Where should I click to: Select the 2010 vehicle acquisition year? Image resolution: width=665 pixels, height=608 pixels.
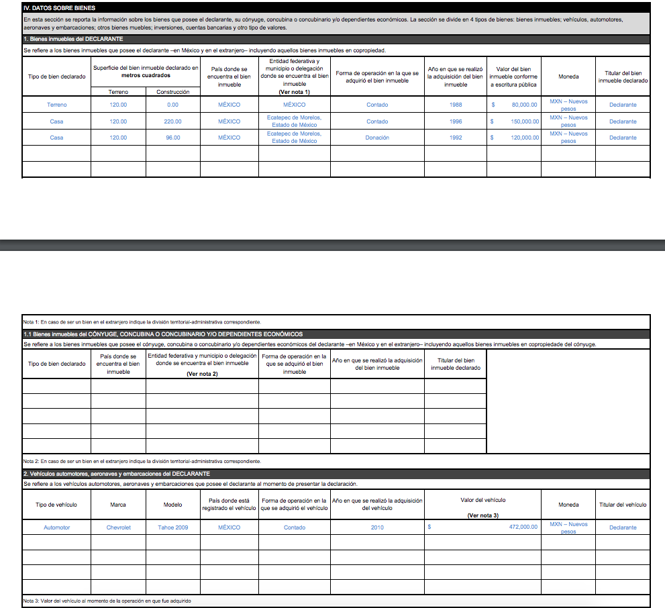pos(377,527)
